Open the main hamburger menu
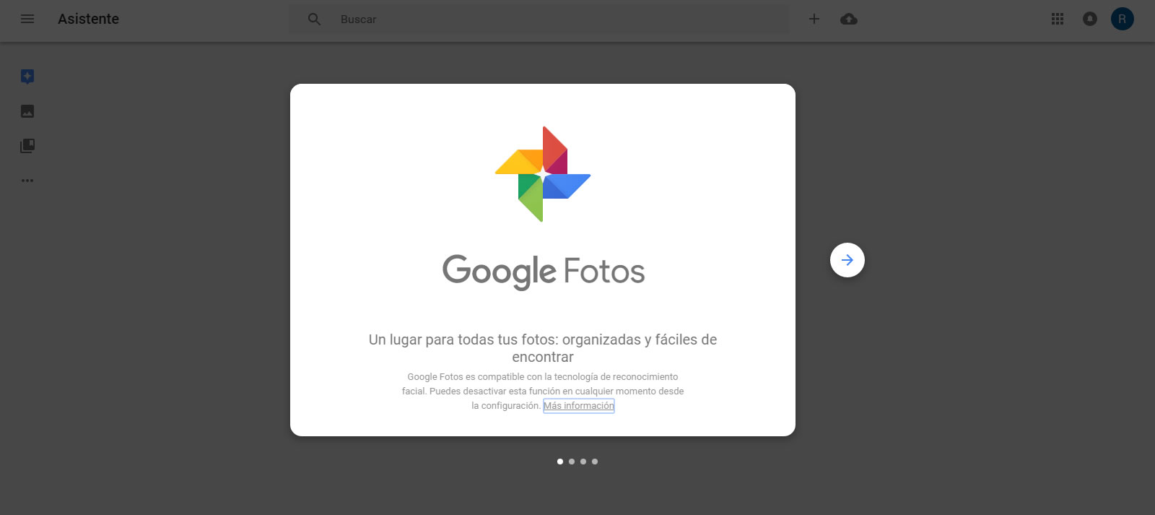1155x515 pixels. (x=27, y=19)
